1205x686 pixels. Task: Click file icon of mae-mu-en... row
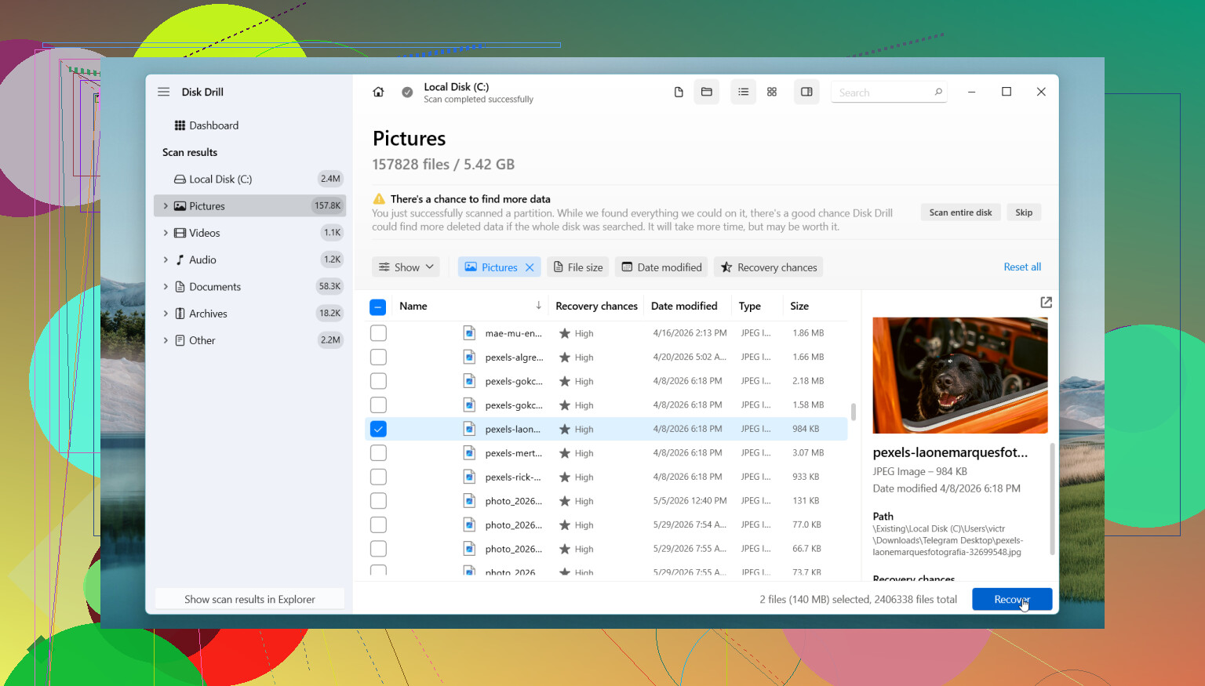469,333
